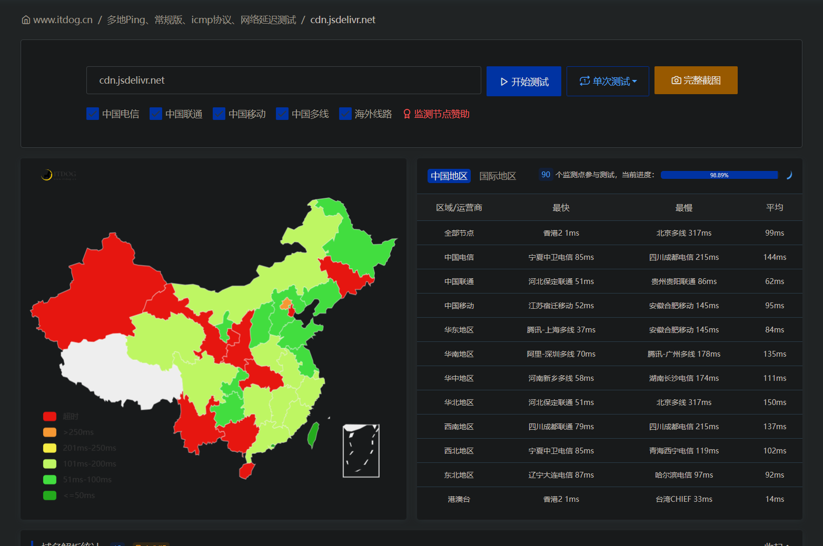
Task: Click the Taiwan island on the map
Action: coord(313,434)
